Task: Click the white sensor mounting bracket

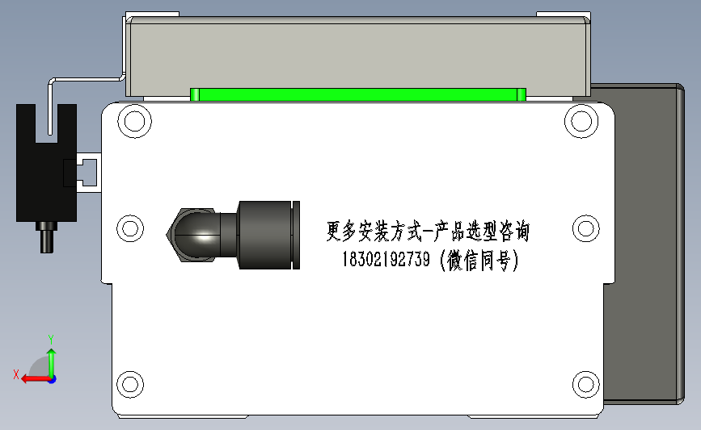Action: click(89, 173)
